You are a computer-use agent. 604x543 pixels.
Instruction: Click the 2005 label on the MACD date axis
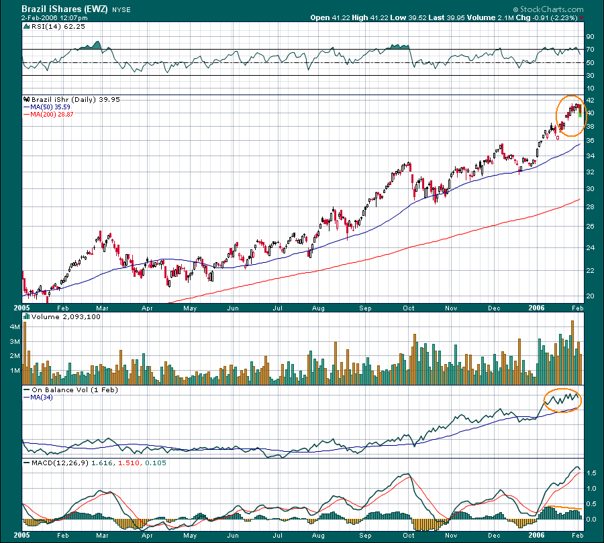click(21, 535)
